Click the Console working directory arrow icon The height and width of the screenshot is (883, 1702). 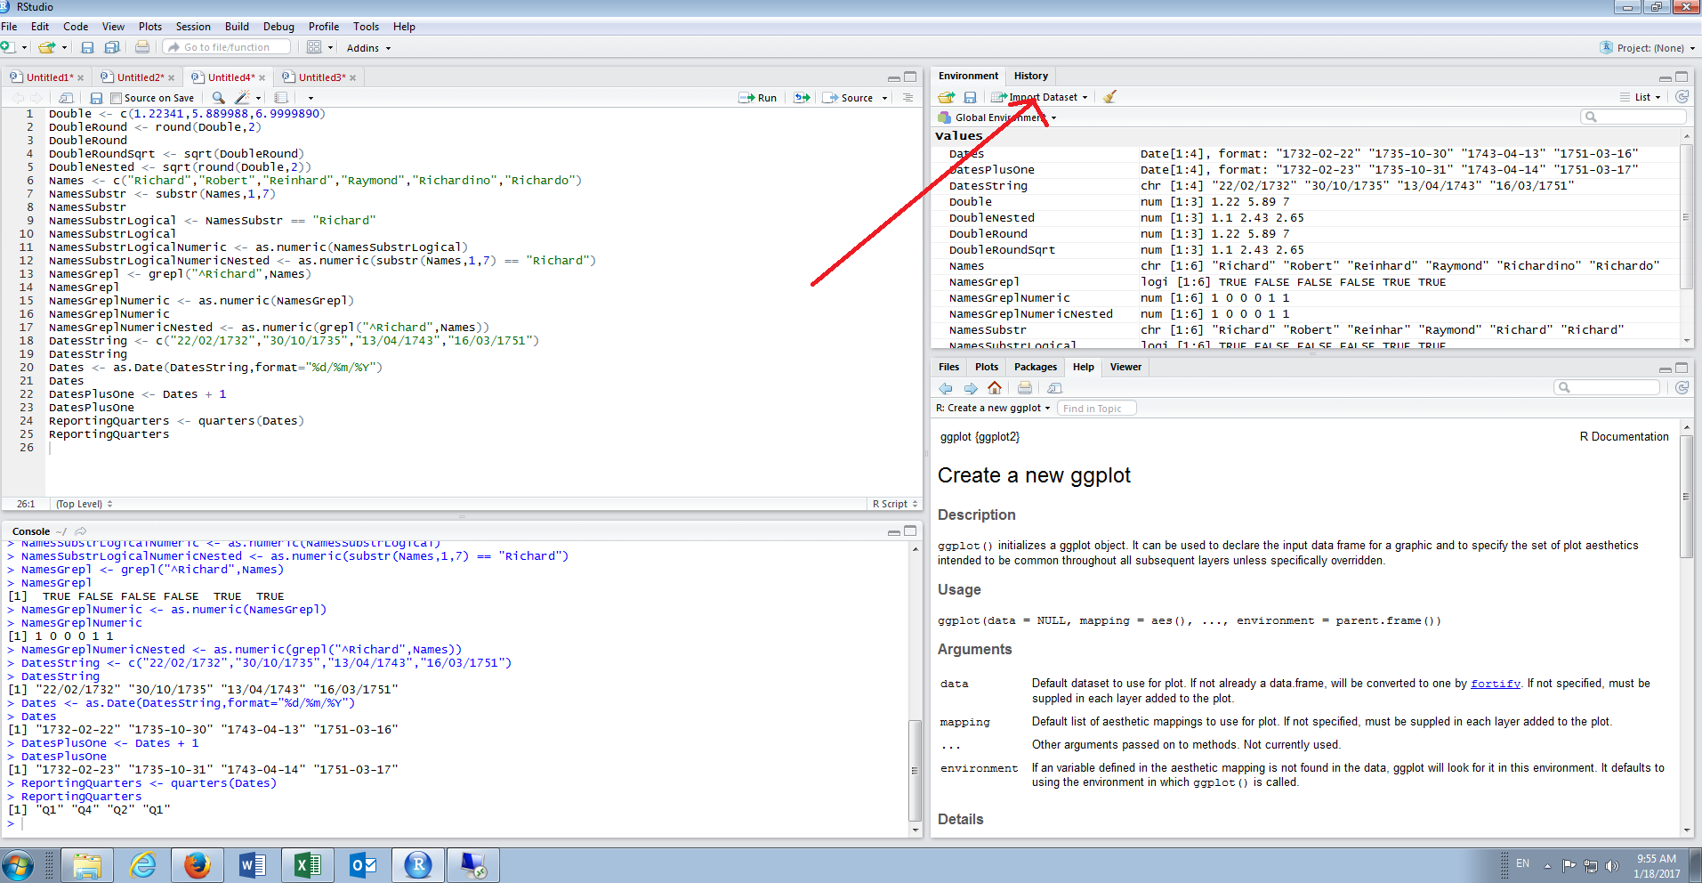(x=81, y=531)
